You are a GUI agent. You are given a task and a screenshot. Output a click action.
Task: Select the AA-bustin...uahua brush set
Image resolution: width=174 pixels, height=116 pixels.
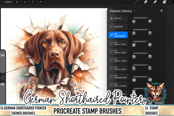(118, 52)
